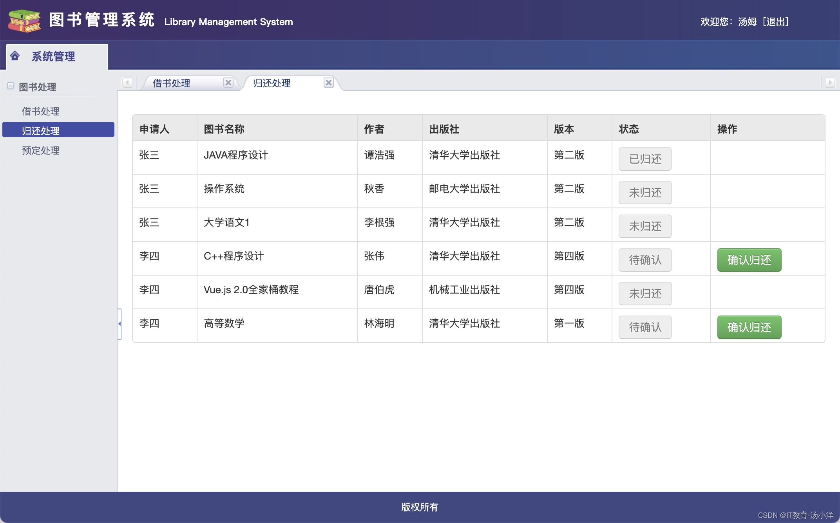Click the right tab-scroll arrow
This screenshot has height=523, width=840.
(830, 83)
